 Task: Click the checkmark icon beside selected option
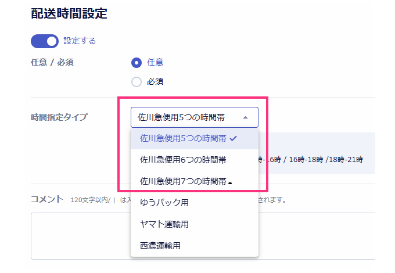(233, 138)
